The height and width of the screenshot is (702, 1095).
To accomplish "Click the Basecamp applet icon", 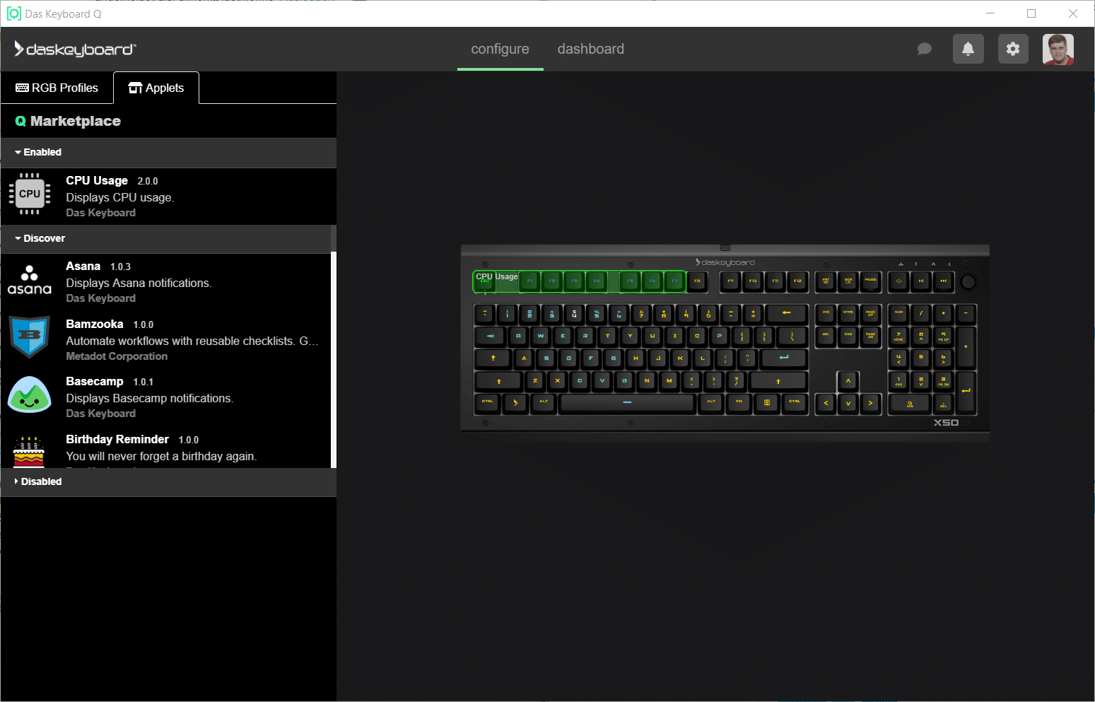I will point(30,394).
